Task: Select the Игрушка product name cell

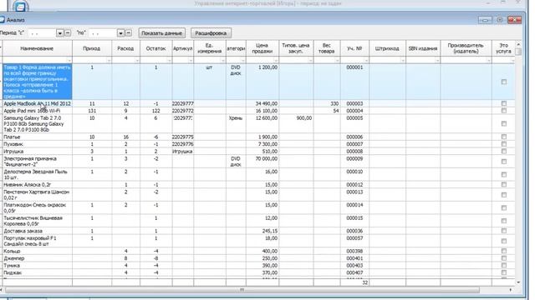Action: coord(37,151)
